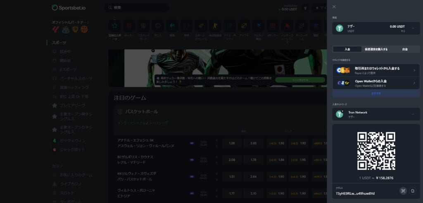Open the orange basketball partner logo
Screen dimensions: 423x203
click(x=84, y=29)
